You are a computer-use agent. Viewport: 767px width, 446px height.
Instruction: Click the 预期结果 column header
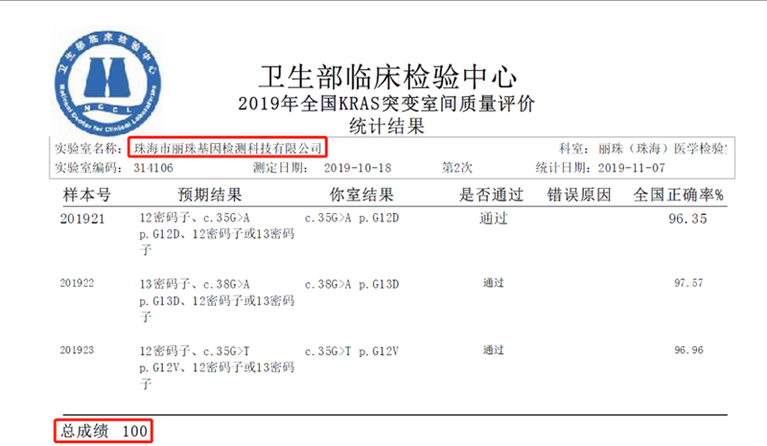coord(210,195)
